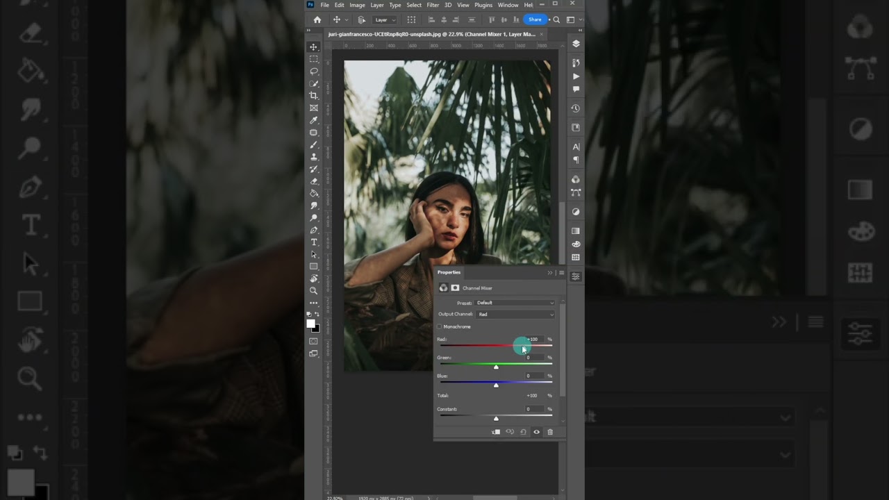Open the Plugins menu
889x500 pixels.
click(483, 5)
